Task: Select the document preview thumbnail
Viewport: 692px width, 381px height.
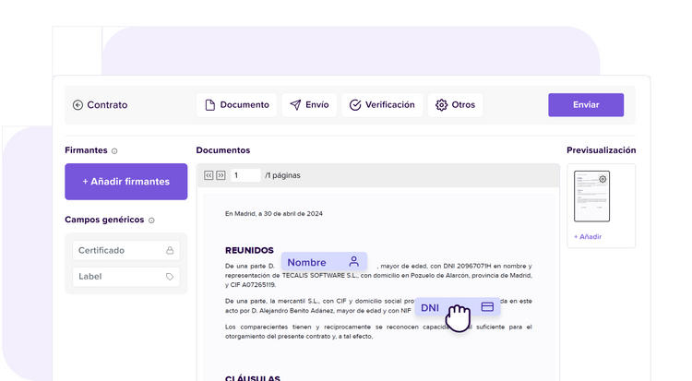Action: pyautogui.click(x=591, y=196)
